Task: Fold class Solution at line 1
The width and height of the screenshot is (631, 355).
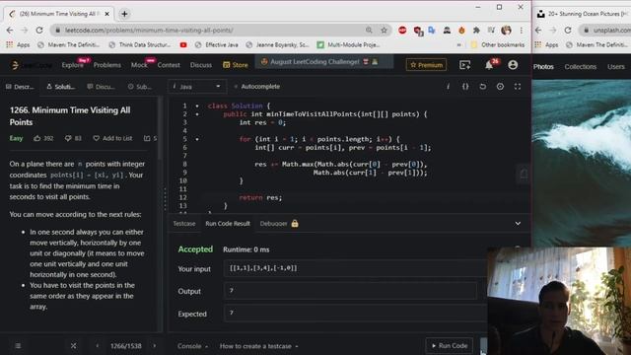Action: point(197,106)
